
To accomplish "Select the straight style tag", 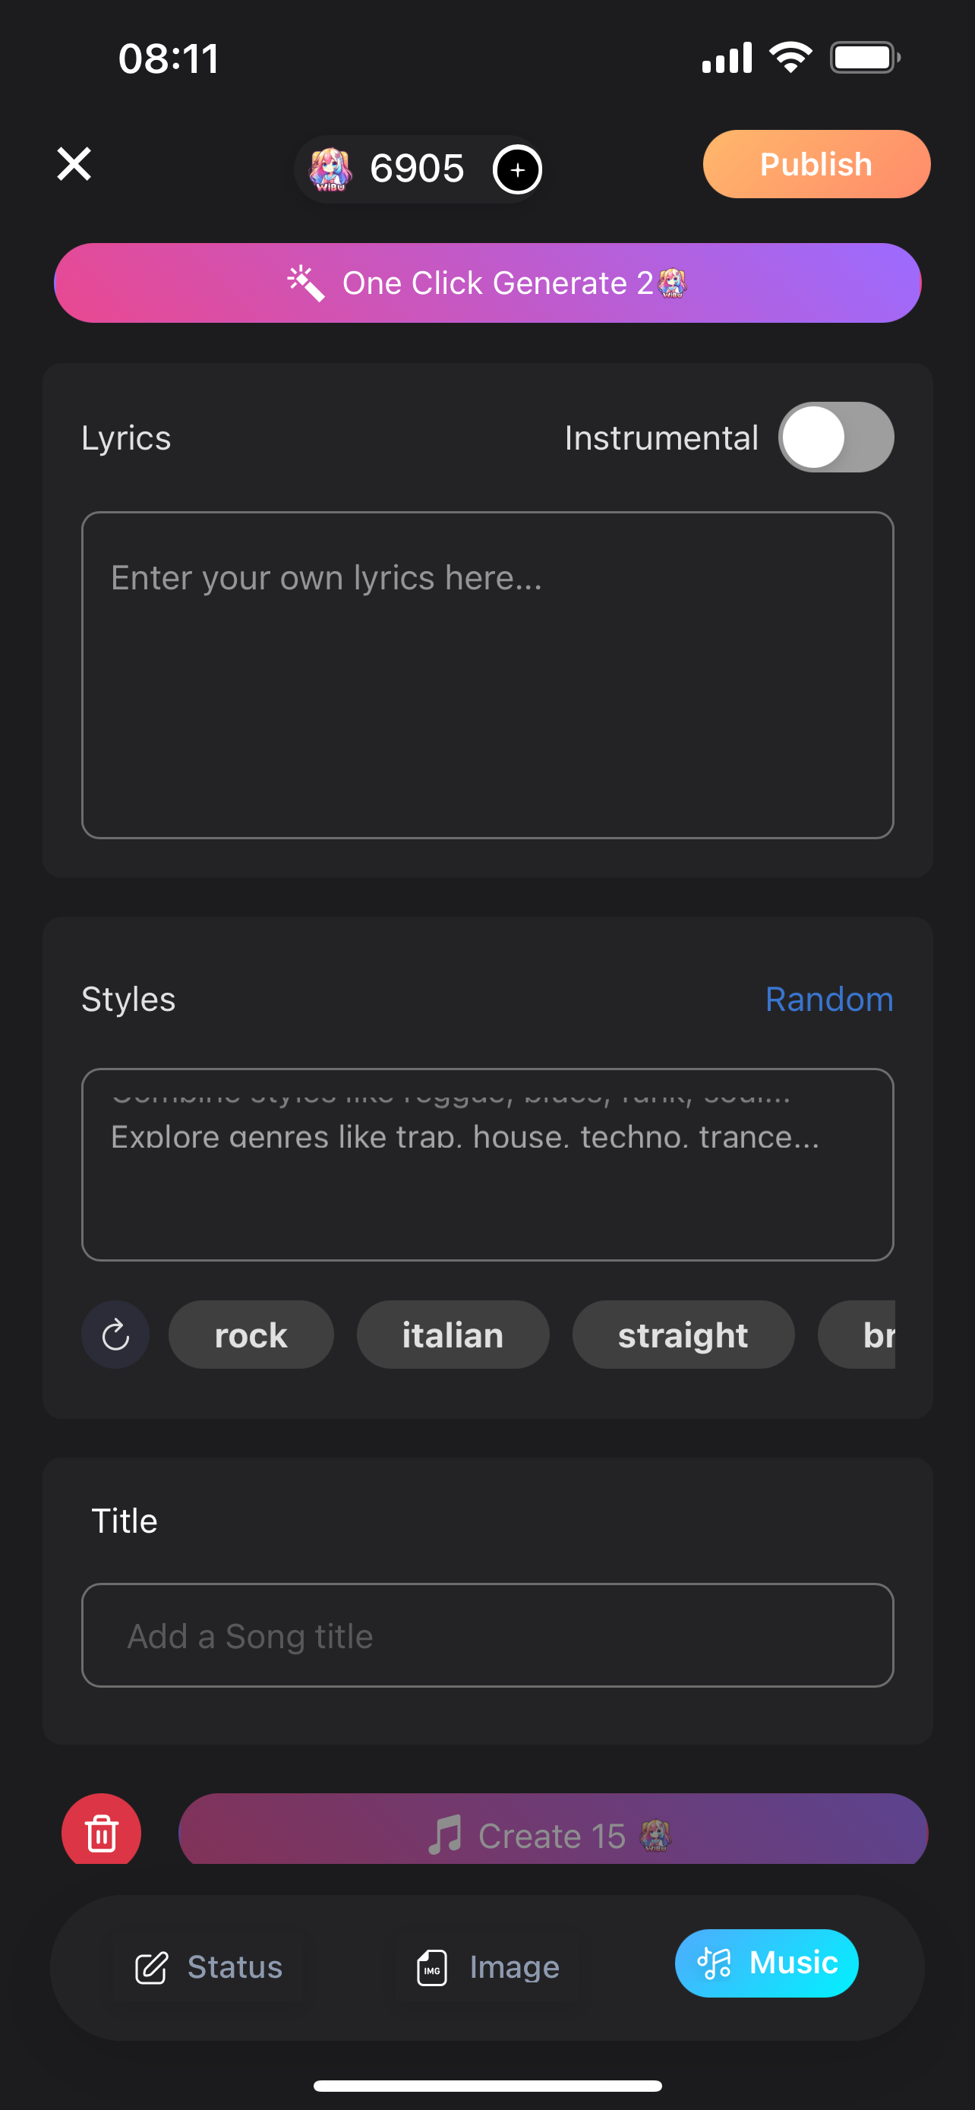I will (683, 1335).
